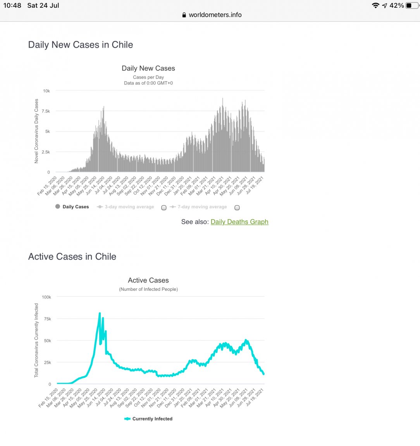This screenshot has height=446, width=420.
Task: Toggle the Currently Infected series label
Action: pyautogui.click(x=152, y=419)
